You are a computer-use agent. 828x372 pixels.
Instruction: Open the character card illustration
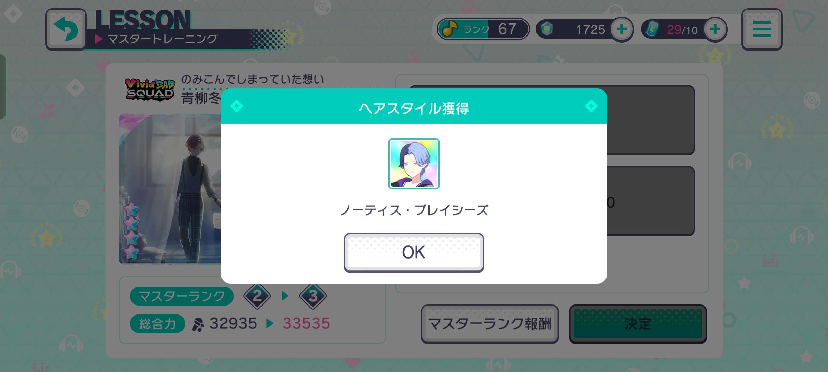point(170,189)
